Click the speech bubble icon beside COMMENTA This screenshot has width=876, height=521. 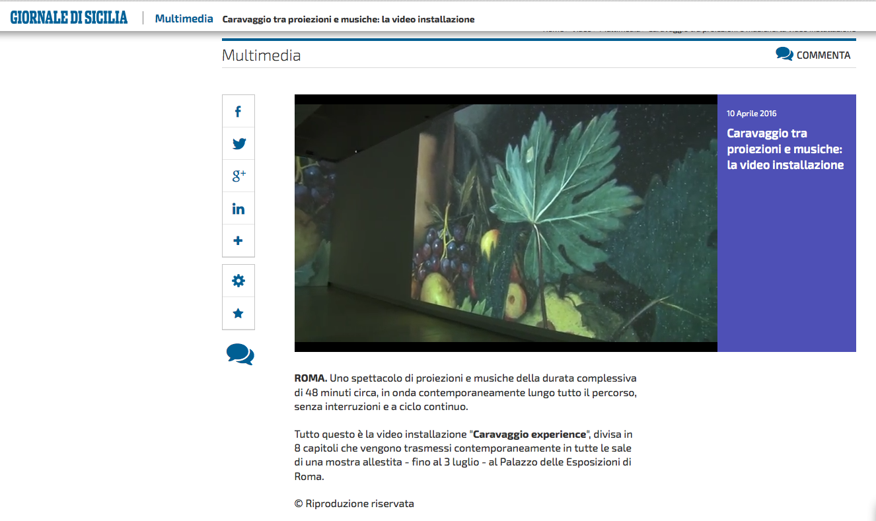(x=784, y=54)
